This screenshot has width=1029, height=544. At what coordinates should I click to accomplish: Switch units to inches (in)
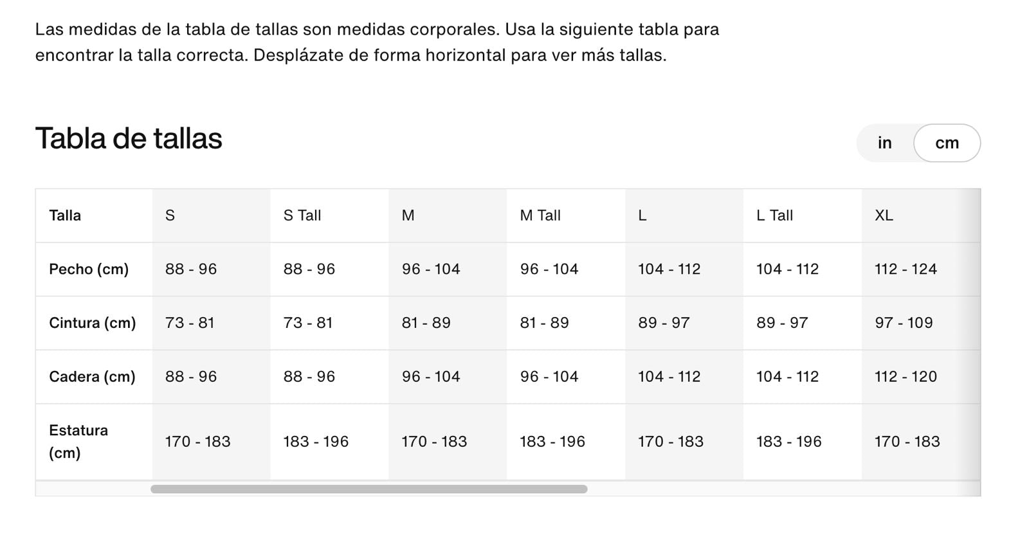(x=885, y=143)
